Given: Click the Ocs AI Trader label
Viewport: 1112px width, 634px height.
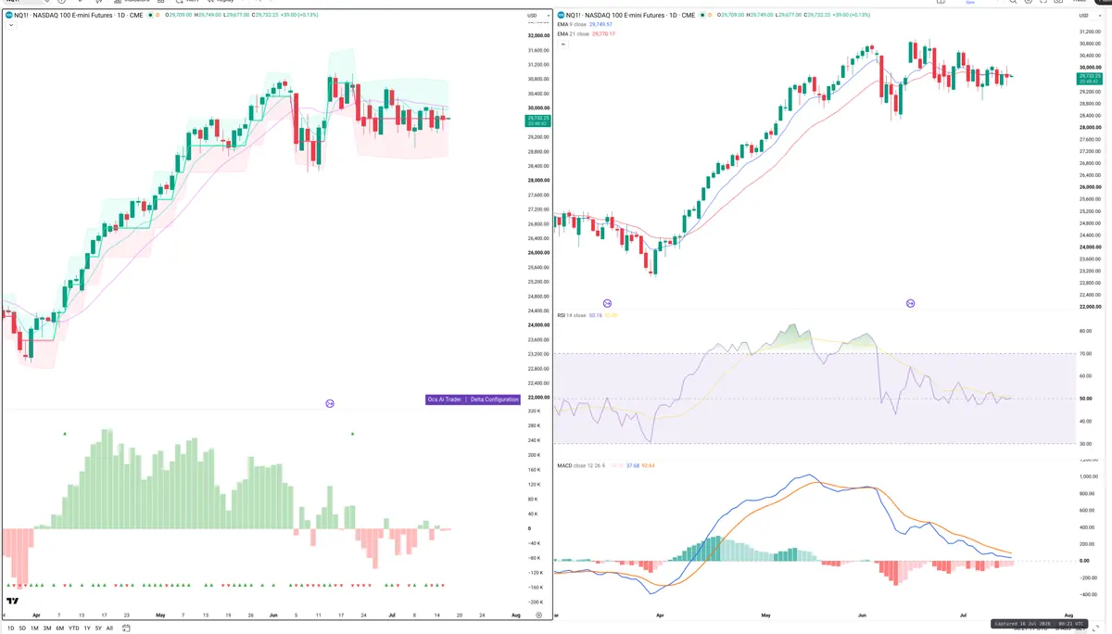Looking at the screenshot, I should point(444,399).
